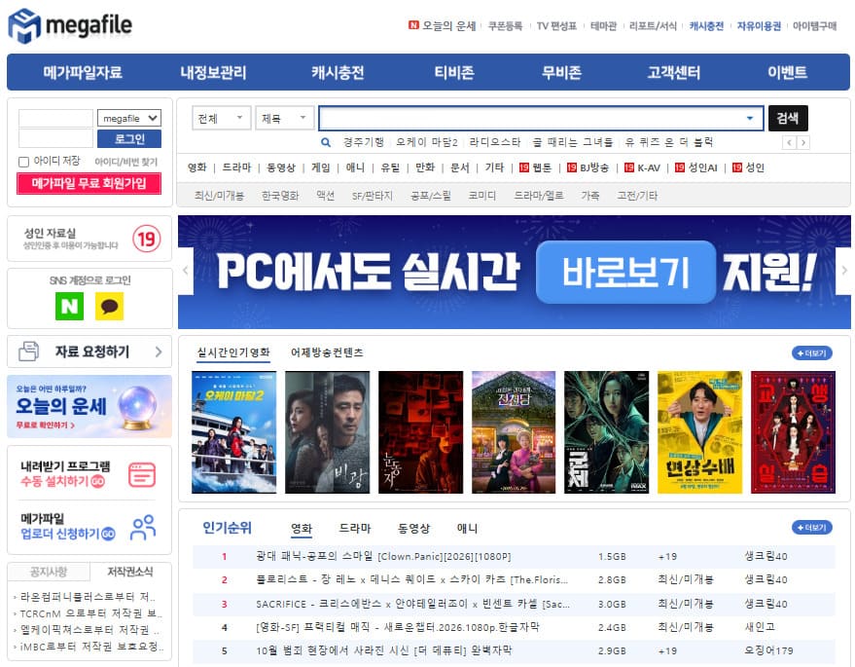
Task: Select 공포/스릴 subcategory
Action: [x=431, y=196]
